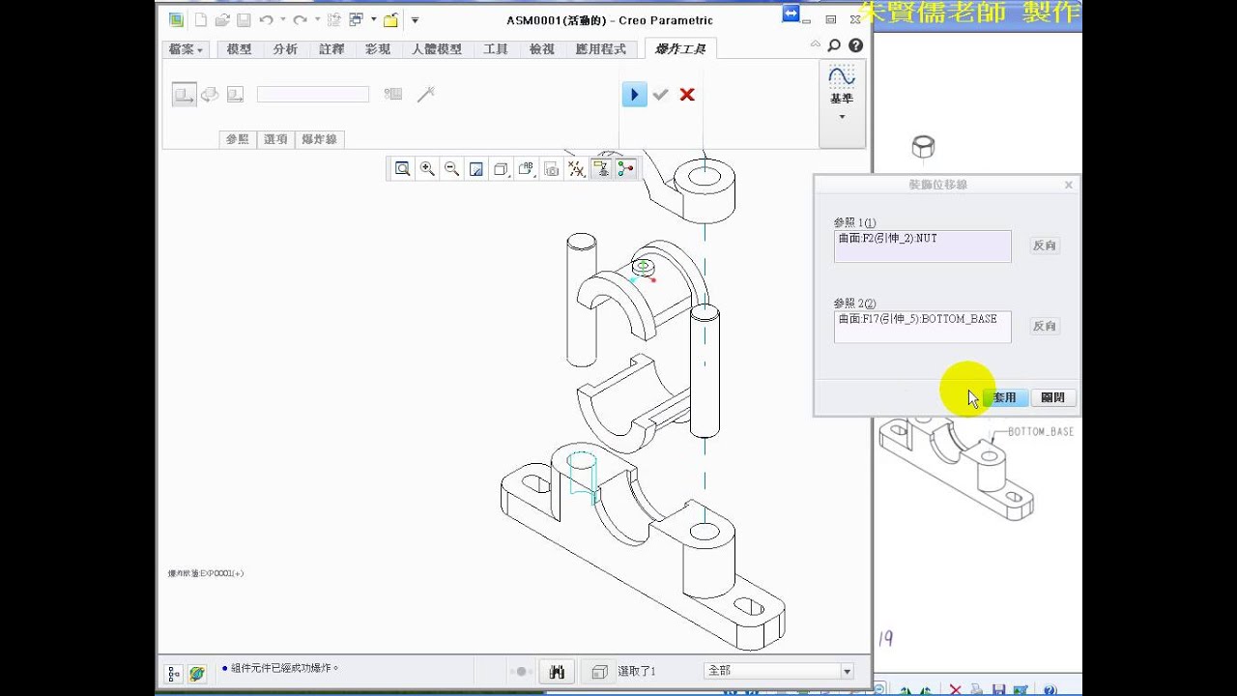Screen dimensions: 1237x696
Task: Click the Open file icon
Action: (x=222, y=20)
